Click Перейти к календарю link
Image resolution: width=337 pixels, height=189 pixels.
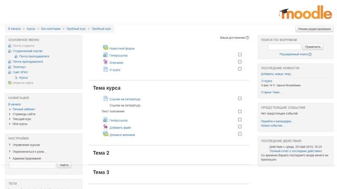point(277,121)
